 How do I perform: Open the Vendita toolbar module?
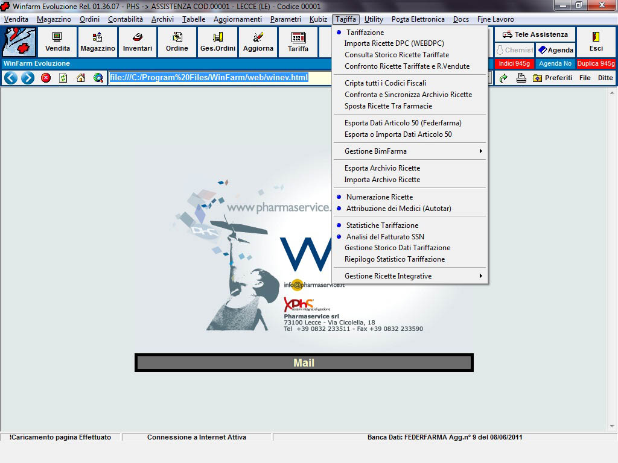click(x=57, y=42)
